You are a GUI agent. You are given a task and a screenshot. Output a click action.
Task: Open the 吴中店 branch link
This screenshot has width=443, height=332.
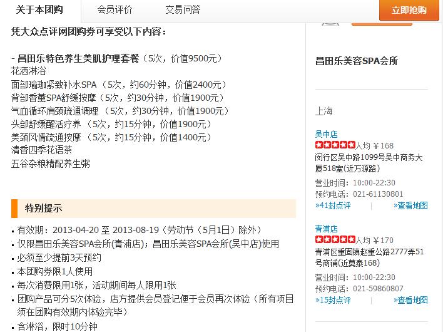coord(326,134)
